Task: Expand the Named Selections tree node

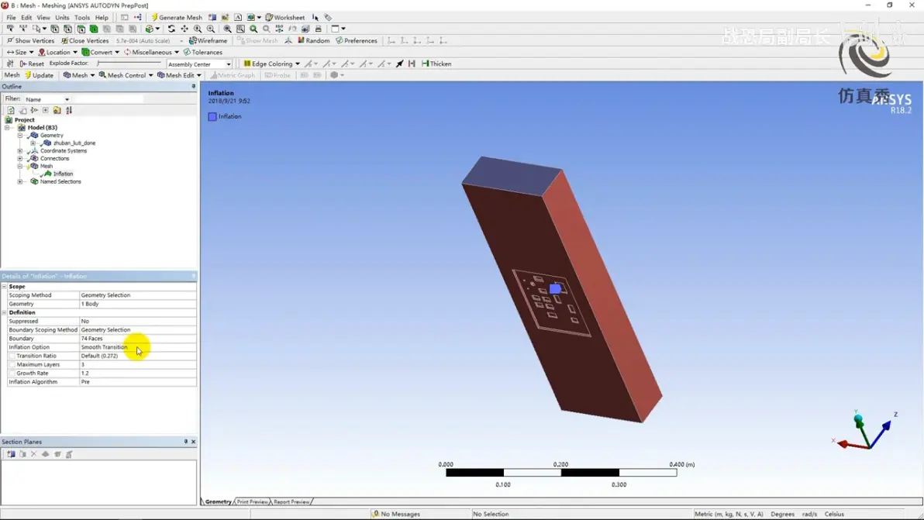Action: pyautogui.click(x=20, y=181)
